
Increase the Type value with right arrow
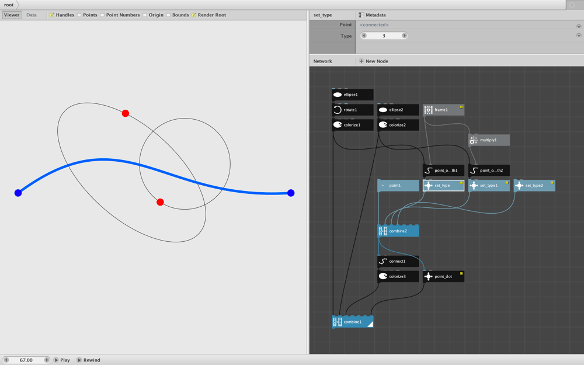404,36
